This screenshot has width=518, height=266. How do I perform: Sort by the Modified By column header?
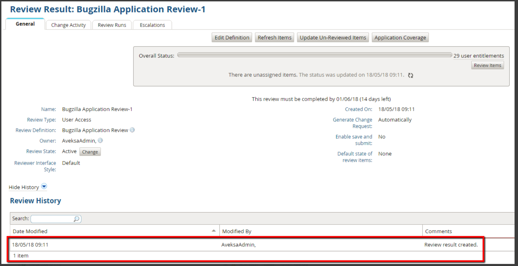pos(237,231)
